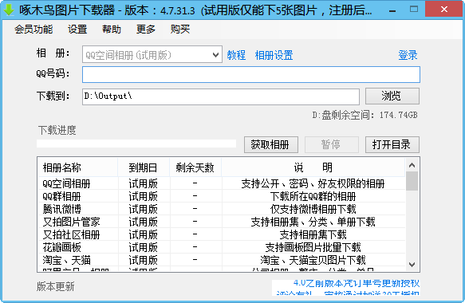Open the 相册设置 link
Screen dimensions: 465x303
click(x=274, y=55)
